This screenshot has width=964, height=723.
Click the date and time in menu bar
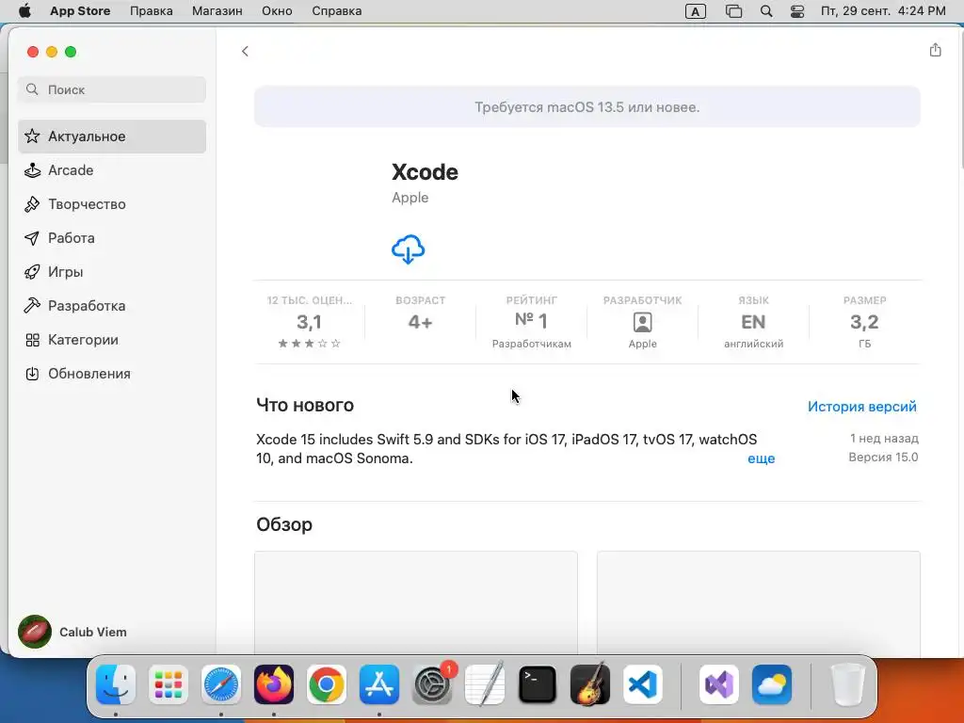point(883,11)
